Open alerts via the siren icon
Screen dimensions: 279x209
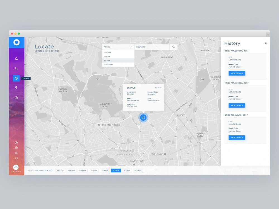coord(16,59)
